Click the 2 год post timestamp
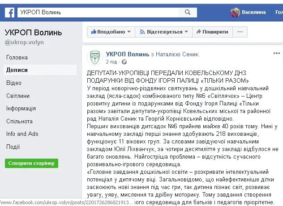The height and width of the screenshot is (206, 283). tap(111, 62)
